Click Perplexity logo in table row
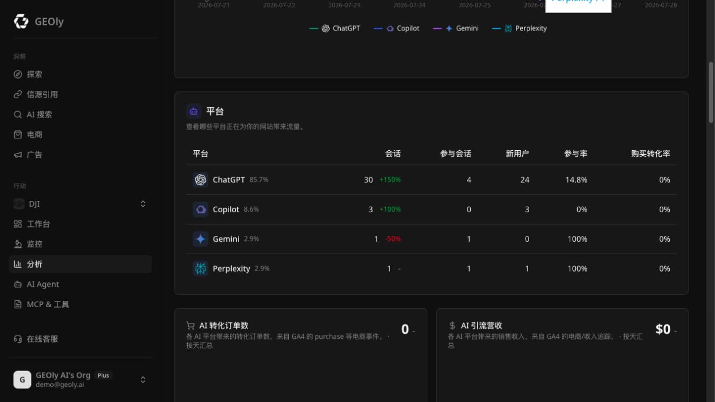This screenshot has height=402, width=715. pos(200,269)
